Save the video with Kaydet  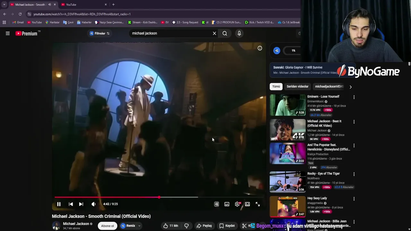point(227,226)
